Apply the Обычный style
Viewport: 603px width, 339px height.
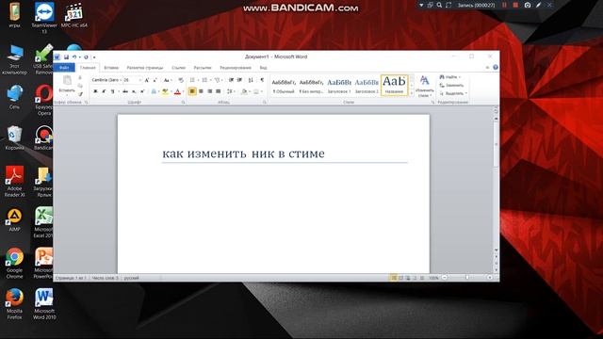284,86
